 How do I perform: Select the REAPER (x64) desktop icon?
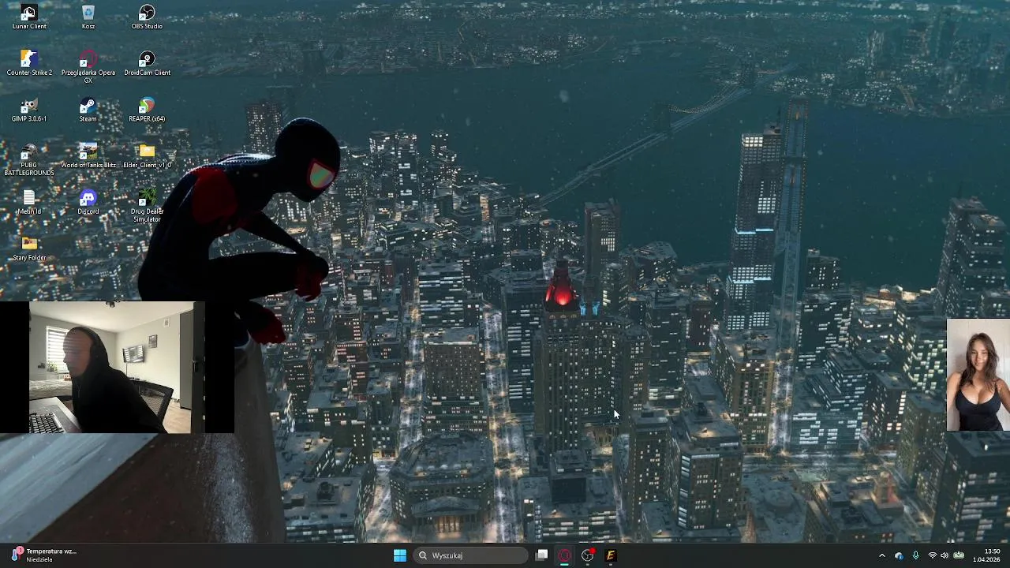(x=147, y=110)
